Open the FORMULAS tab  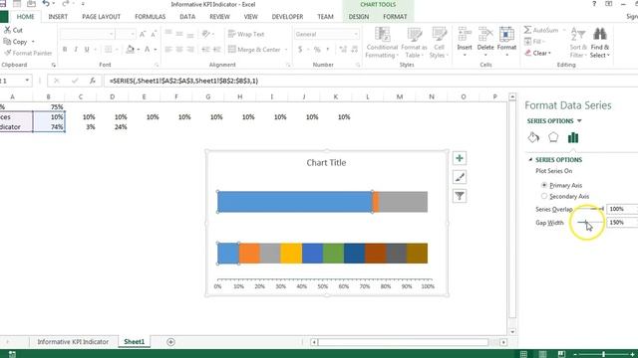click(151, 17)
